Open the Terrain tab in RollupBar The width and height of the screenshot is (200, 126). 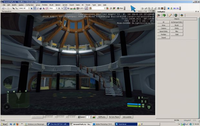click(x=164, y=15)
